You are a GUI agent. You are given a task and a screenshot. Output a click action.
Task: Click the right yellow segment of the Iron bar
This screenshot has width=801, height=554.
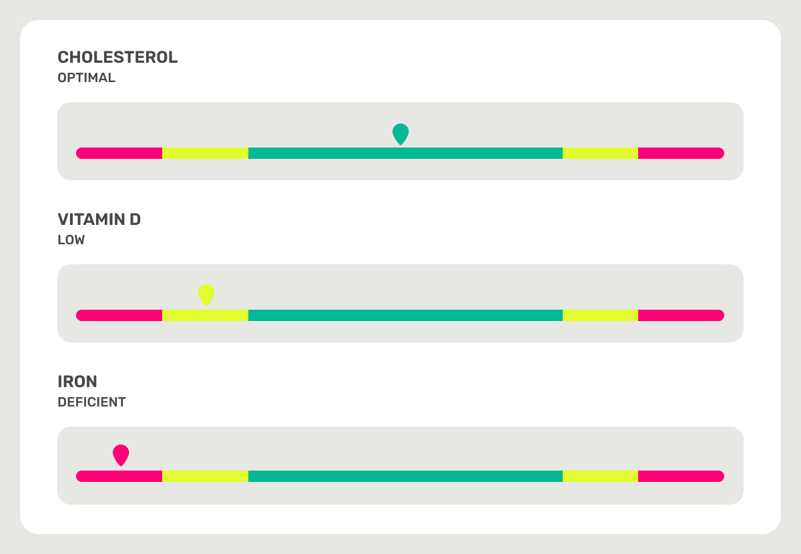point(600,476)
